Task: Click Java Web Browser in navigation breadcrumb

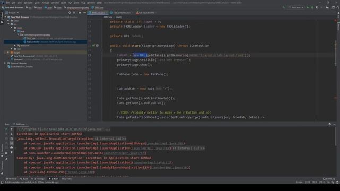Action: [12, 8]
